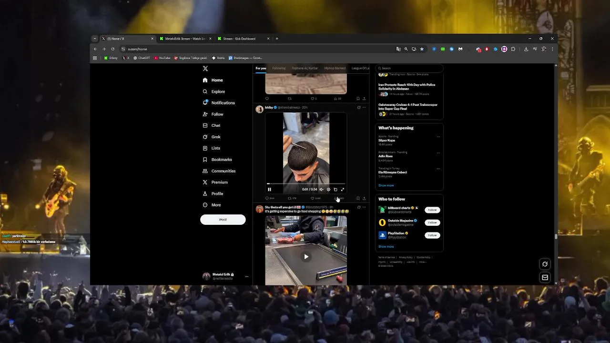
Task: Open Chrome tab search dropdown arrow
Action: [x=95, y=39]
